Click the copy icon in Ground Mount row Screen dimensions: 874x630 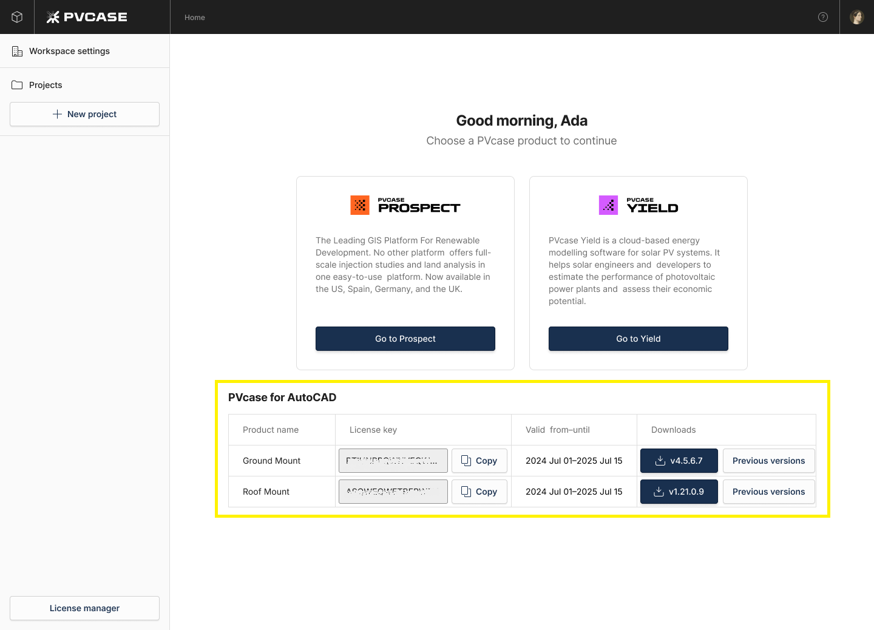coord(466,461)
